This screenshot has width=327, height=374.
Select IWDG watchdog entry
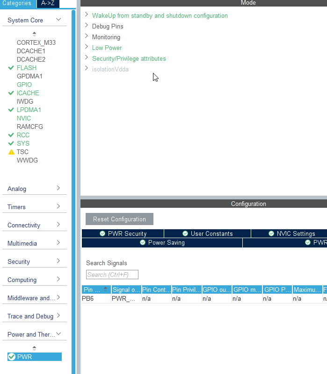(x=25, y=101)
